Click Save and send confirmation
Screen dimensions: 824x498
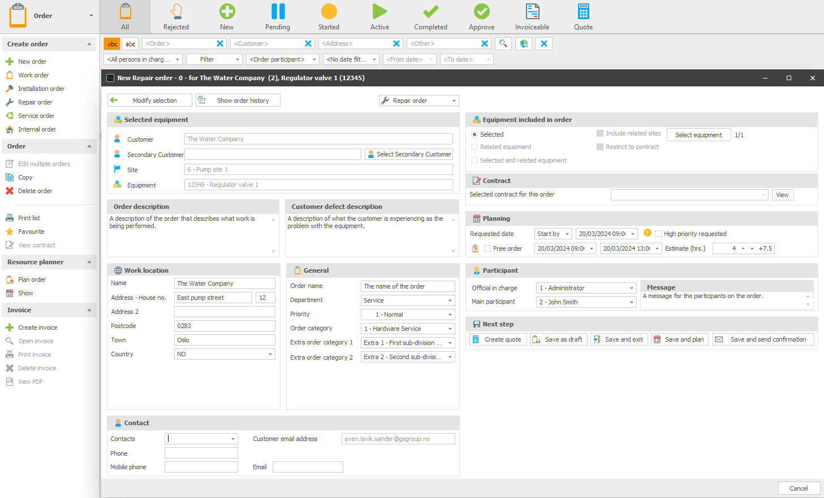(x=763, y=339)
